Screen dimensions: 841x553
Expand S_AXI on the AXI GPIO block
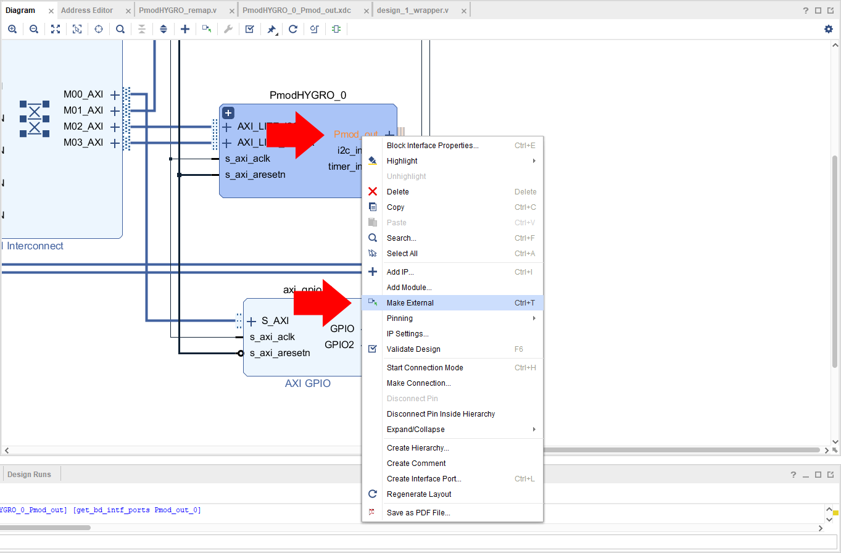point(251,321)
